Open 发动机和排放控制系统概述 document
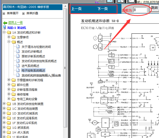 tap(39, 61)
